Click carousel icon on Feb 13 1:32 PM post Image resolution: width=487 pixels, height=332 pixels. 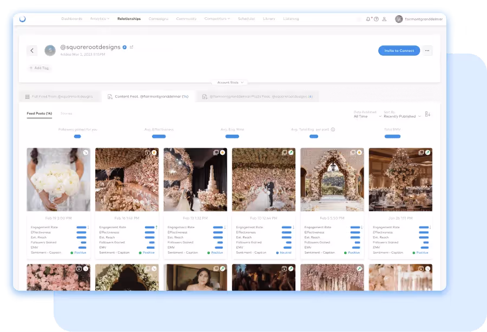[x=216, y=152]
